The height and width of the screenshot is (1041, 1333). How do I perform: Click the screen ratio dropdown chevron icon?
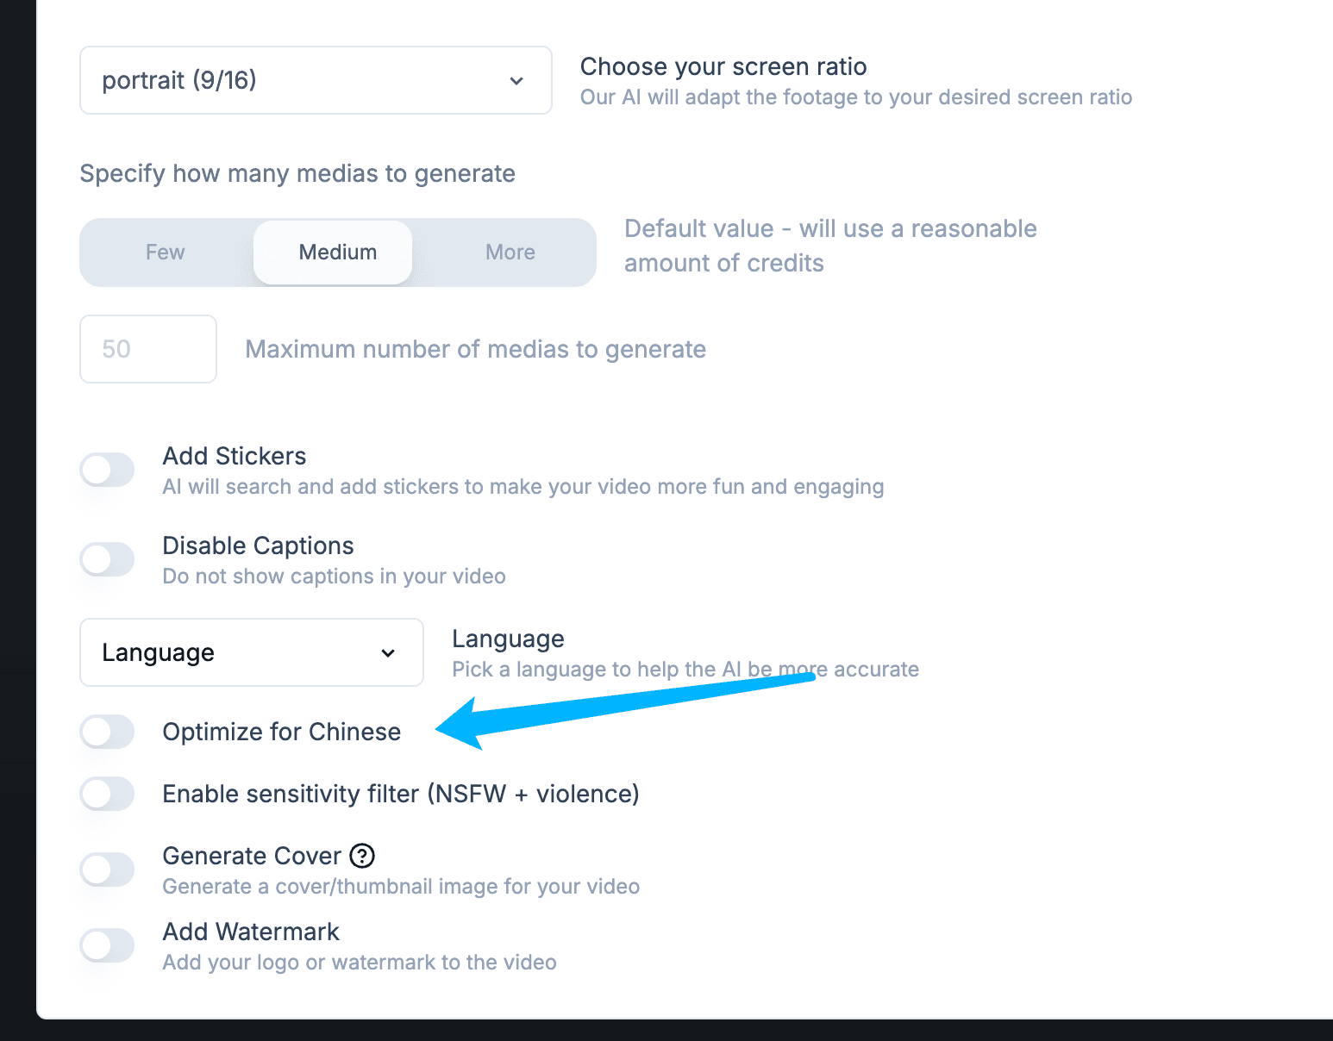pyautogui.click(x=516, y=81)
